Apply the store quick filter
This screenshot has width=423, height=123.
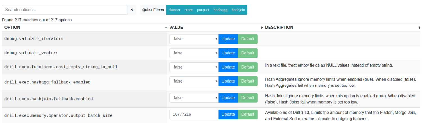(x=188, y=10)
